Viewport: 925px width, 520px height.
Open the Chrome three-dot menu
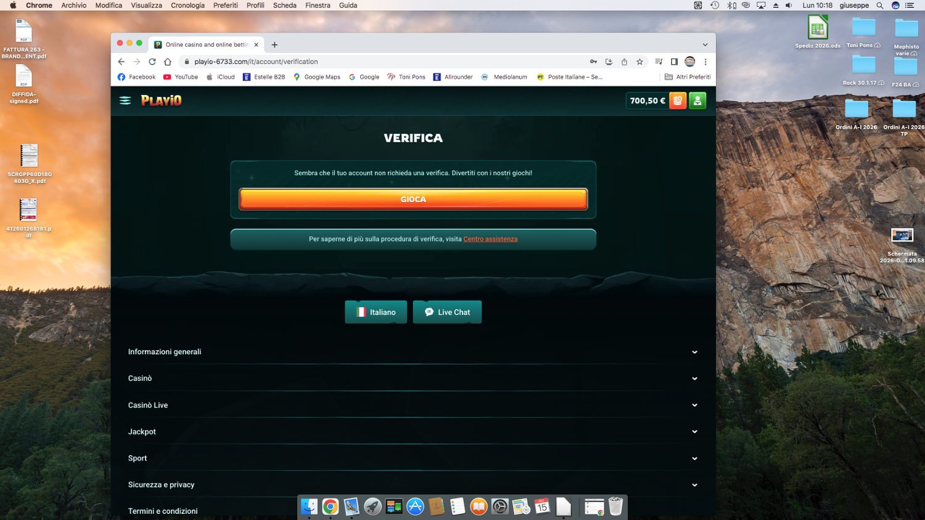(705, 62)
